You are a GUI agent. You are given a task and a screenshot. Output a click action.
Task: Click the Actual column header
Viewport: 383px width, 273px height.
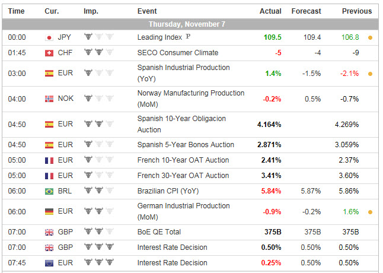tap(270, 11)
